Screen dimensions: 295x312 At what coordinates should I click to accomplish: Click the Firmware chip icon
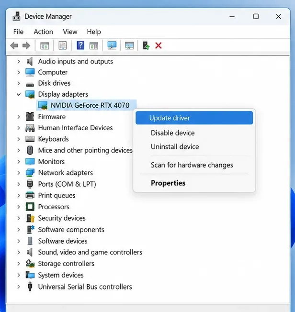(x=30, y=117)
